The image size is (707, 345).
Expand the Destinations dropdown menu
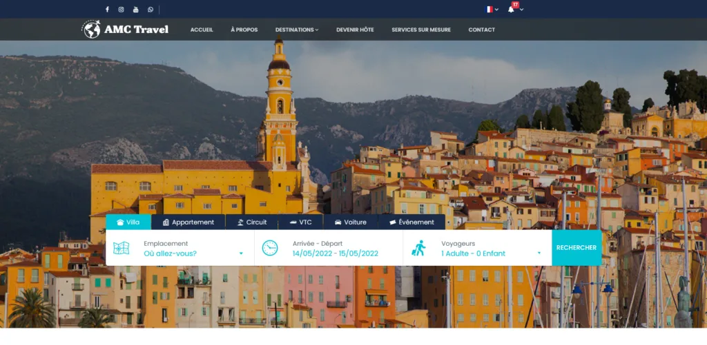[297, 30]
